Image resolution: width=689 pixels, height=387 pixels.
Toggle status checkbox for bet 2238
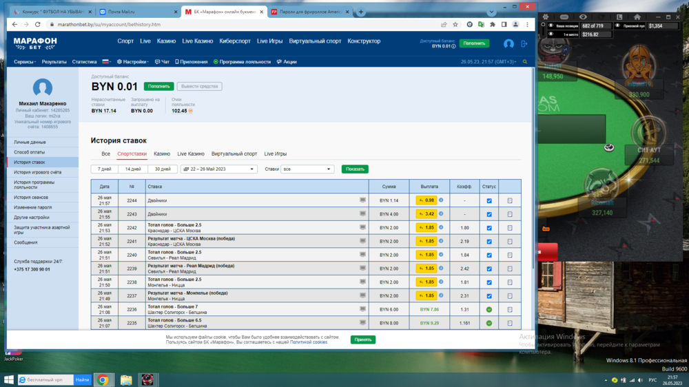[489, 282]
